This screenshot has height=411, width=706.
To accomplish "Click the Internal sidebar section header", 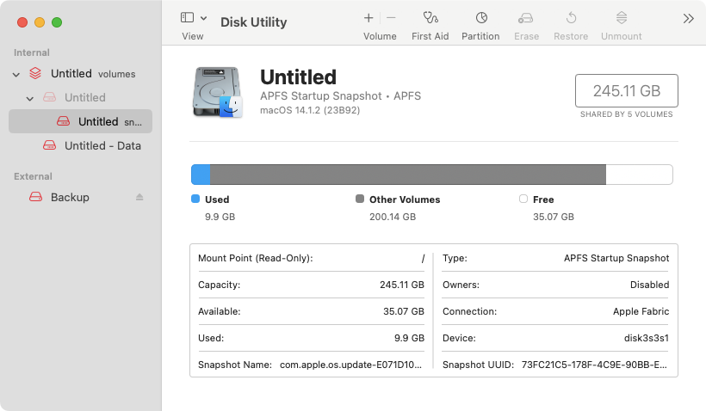I will (x=32, y=52).
